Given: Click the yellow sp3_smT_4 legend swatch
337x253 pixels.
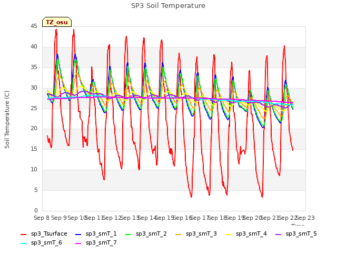Looking at the screenshot, I should (x=228, y=234).
